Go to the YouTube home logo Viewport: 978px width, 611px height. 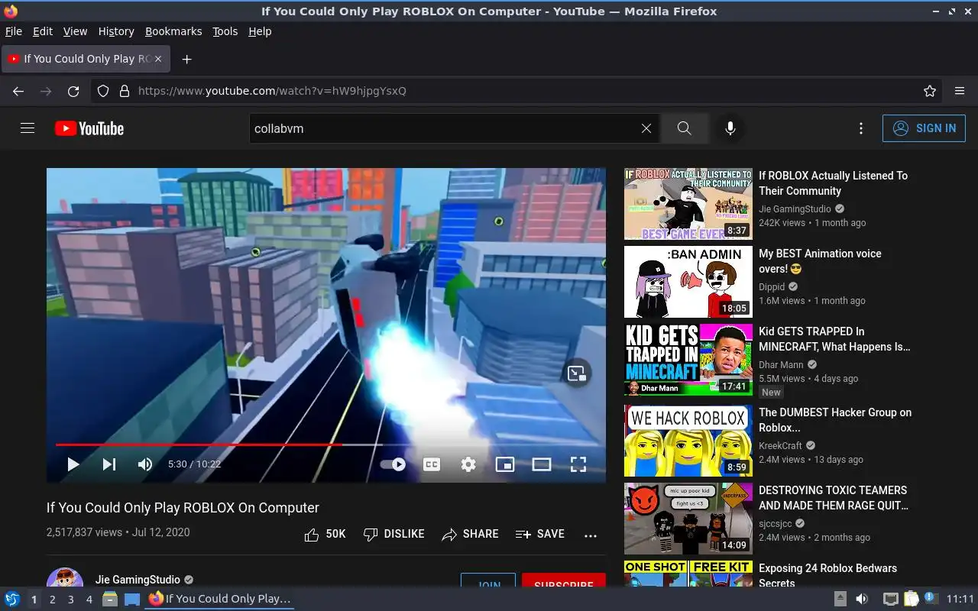coord(89,128)
